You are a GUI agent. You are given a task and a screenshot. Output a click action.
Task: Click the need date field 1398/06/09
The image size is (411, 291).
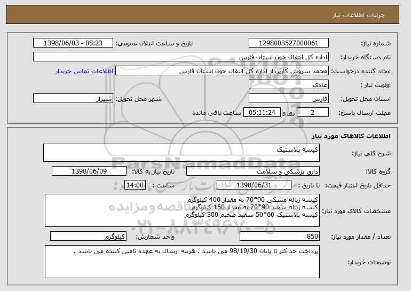click(x=89, y=171)
